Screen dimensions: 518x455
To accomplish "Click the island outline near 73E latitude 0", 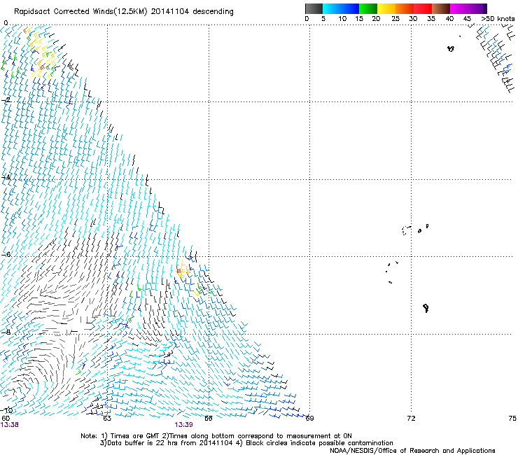I will (x=451, y=49).
